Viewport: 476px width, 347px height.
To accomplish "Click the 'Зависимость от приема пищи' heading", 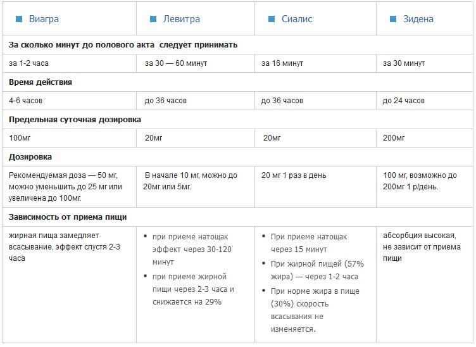I will [x=68, y=217].
